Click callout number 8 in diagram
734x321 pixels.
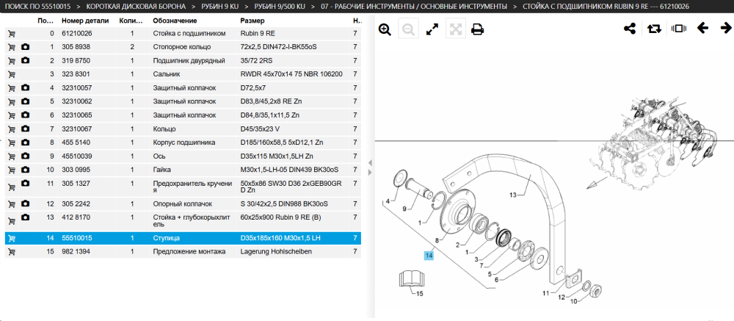[437, 240]
